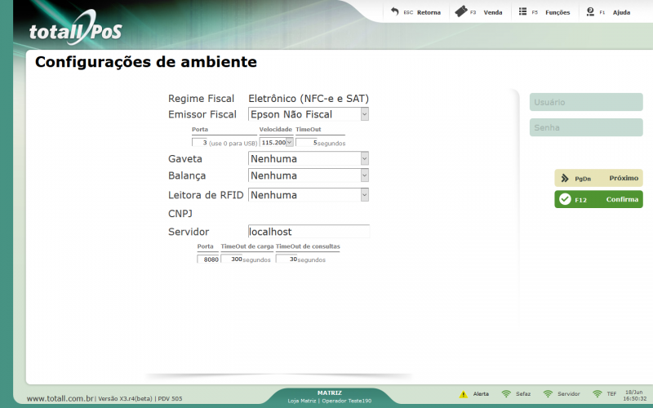Click the Confirma checkmark icon
653x408 pixels.
coord(565,199)
